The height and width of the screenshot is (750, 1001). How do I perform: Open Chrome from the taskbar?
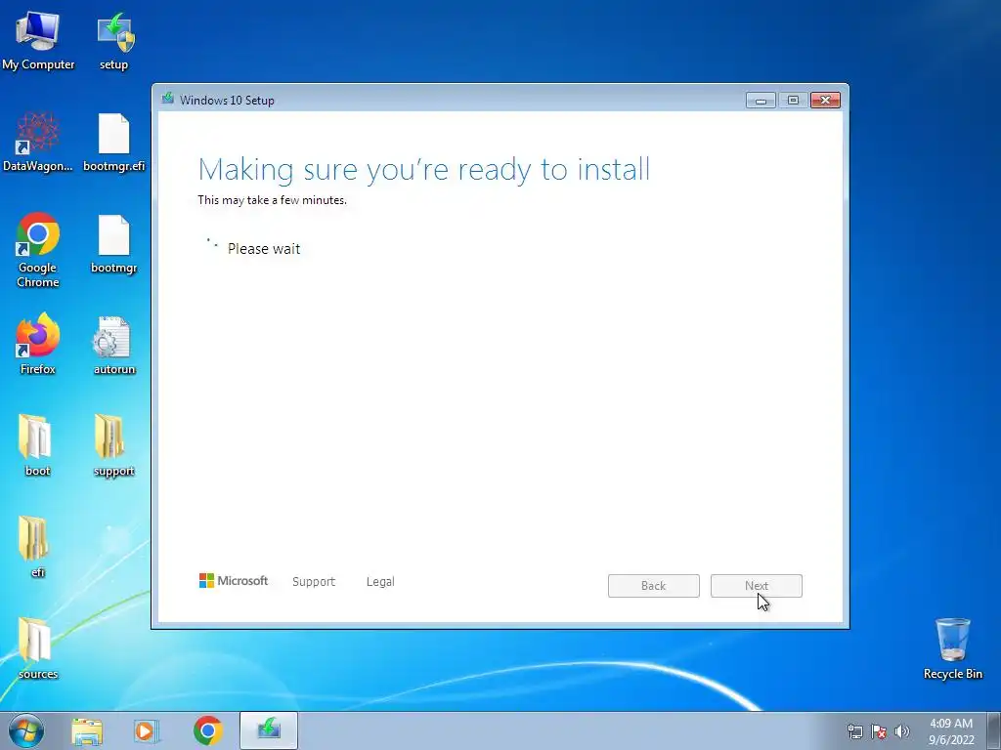(208, 730)
